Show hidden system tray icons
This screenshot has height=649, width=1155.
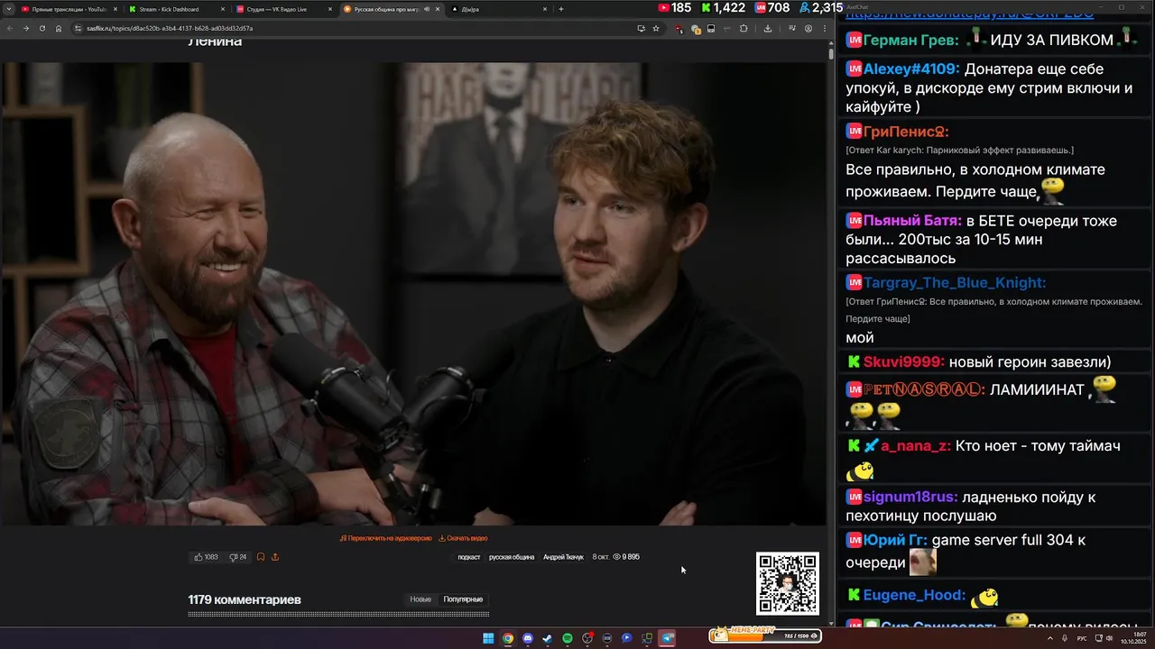pos(1050,638)
